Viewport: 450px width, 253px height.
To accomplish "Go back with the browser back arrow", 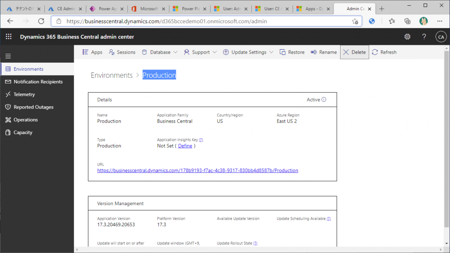I will (11, 21).
